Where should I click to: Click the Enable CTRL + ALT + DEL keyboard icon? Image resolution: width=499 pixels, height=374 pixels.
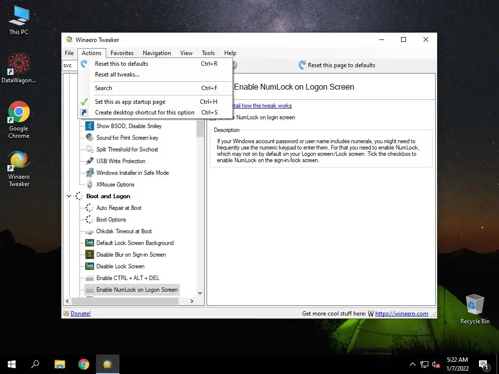coord(90,278)
